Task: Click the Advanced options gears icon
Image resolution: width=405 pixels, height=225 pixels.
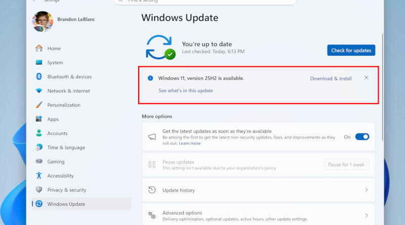Action: pyautogui.click(x=152, y=215)
